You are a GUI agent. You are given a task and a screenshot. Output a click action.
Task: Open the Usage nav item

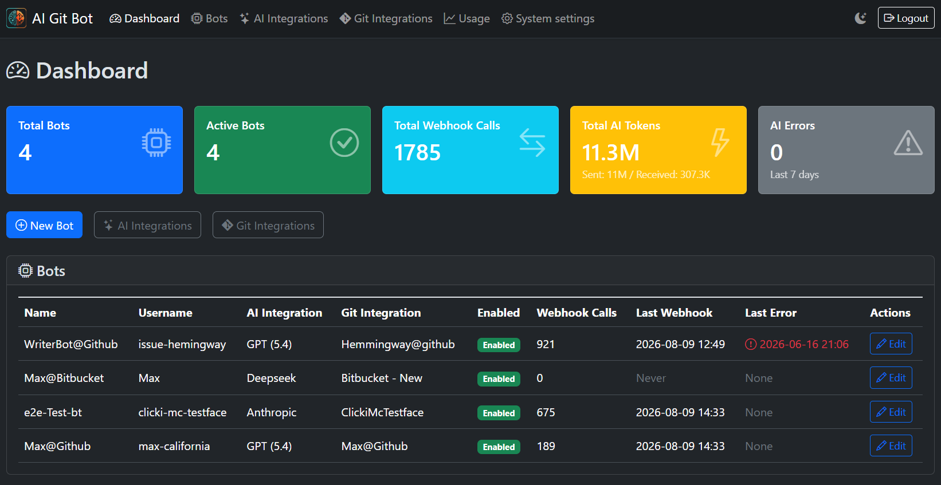(467, 18)
